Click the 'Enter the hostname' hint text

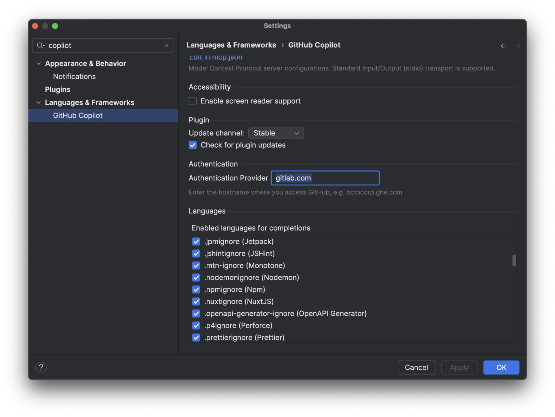295,192
